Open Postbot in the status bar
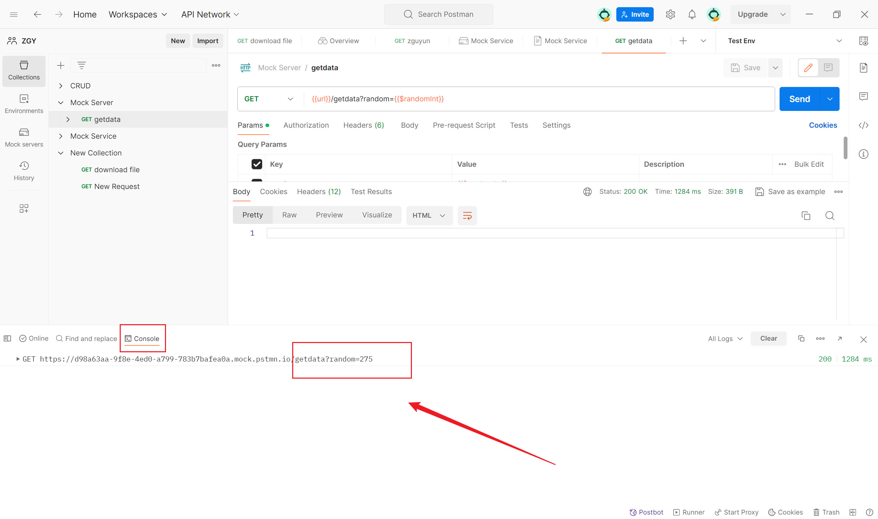 click(646, 512)
